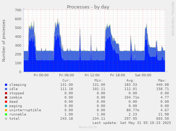Image resolution: width=176 pixels, height=131 pixels.
Task: Click zombie max value 4.77
Action: (x=165, y=97)
